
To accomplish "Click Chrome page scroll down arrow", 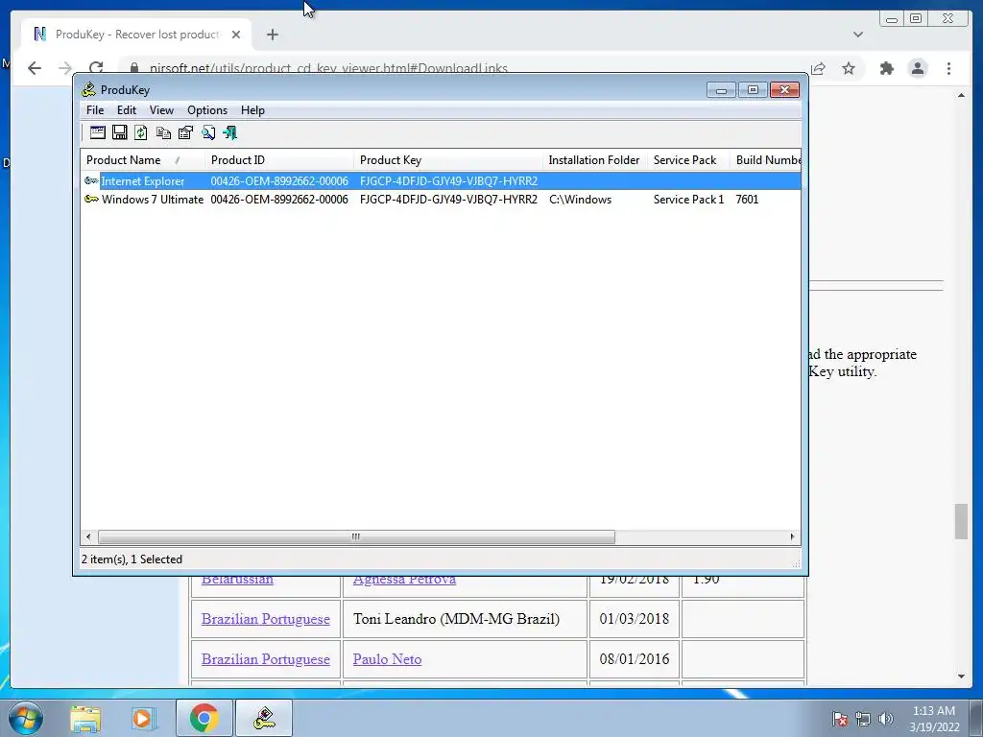I will point(962,677).
